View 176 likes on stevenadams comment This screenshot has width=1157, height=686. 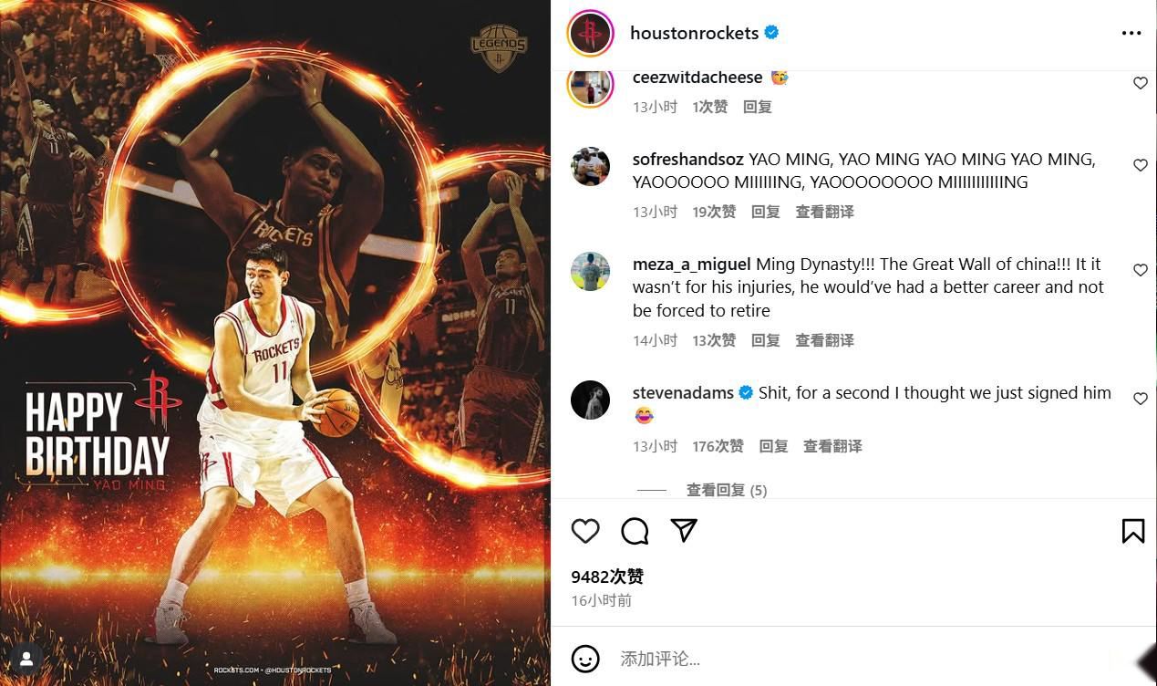pyautogui.click(x=718, y=446)
